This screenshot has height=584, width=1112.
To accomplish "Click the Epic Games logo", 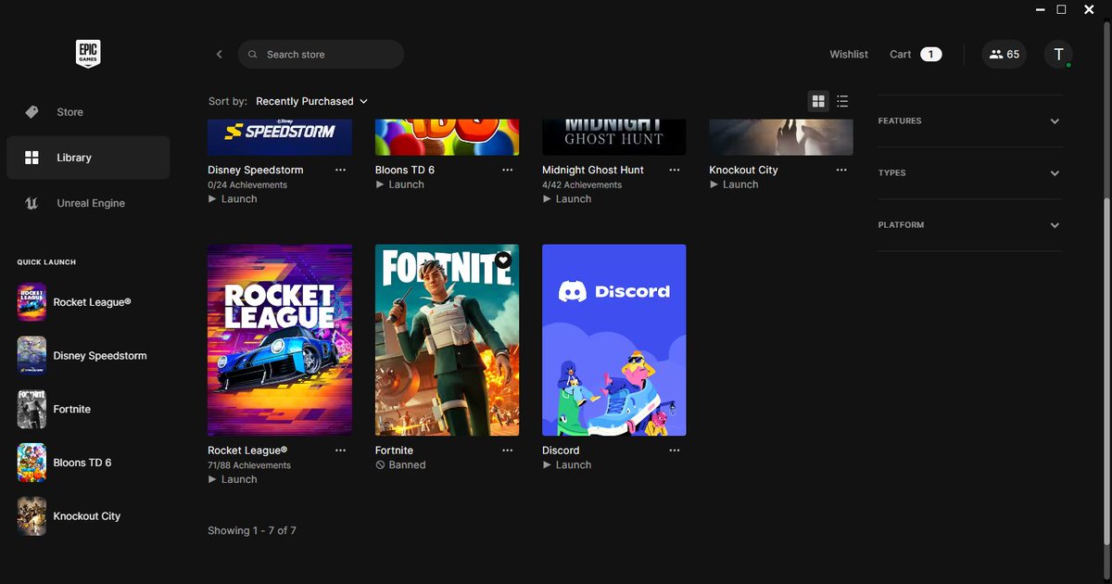I will tap(88, 54).
